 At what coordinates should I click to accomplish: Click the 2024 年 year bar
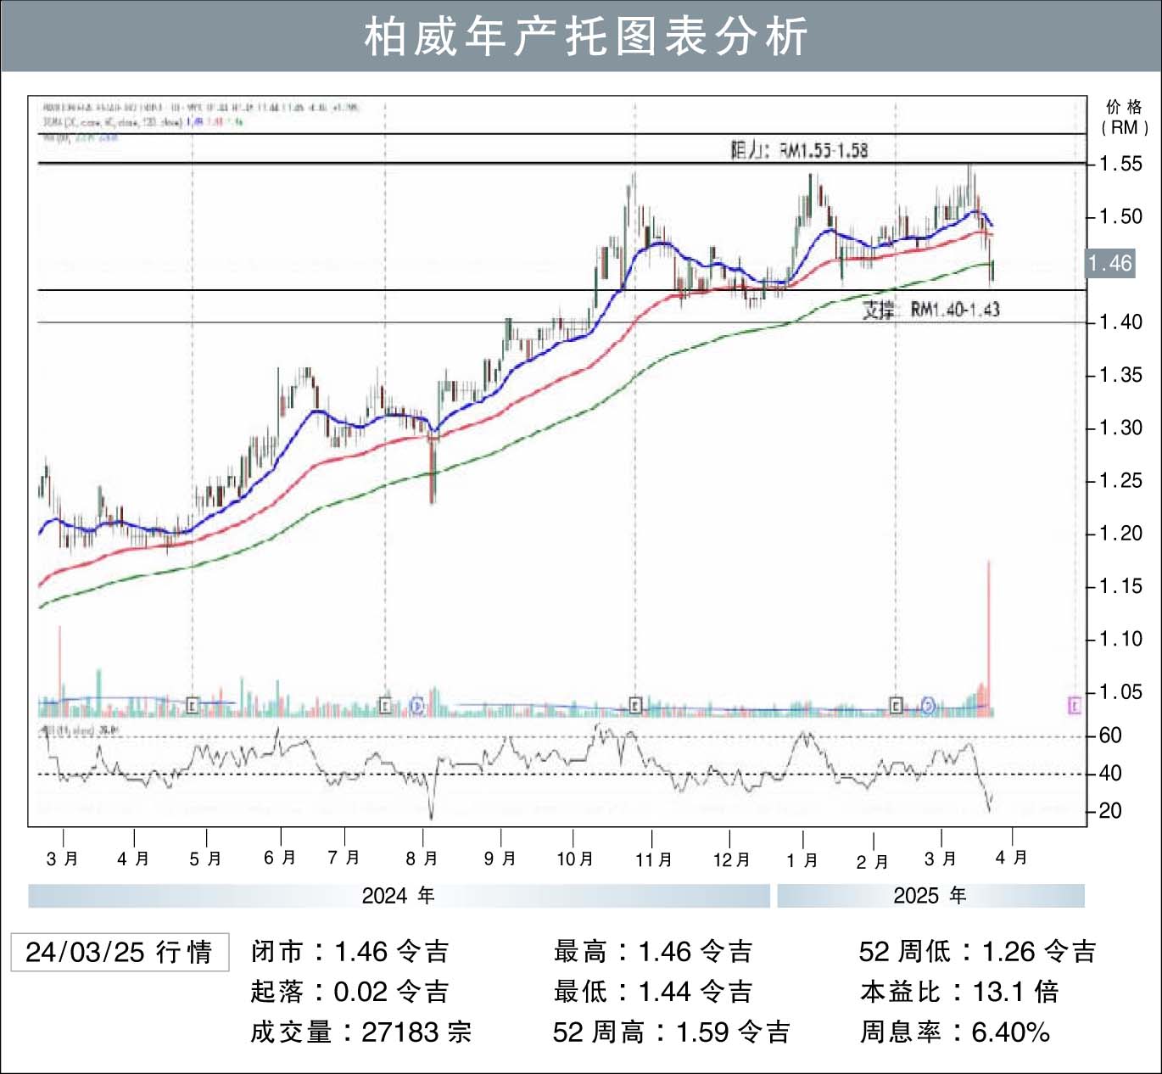[x=399, y=896]
